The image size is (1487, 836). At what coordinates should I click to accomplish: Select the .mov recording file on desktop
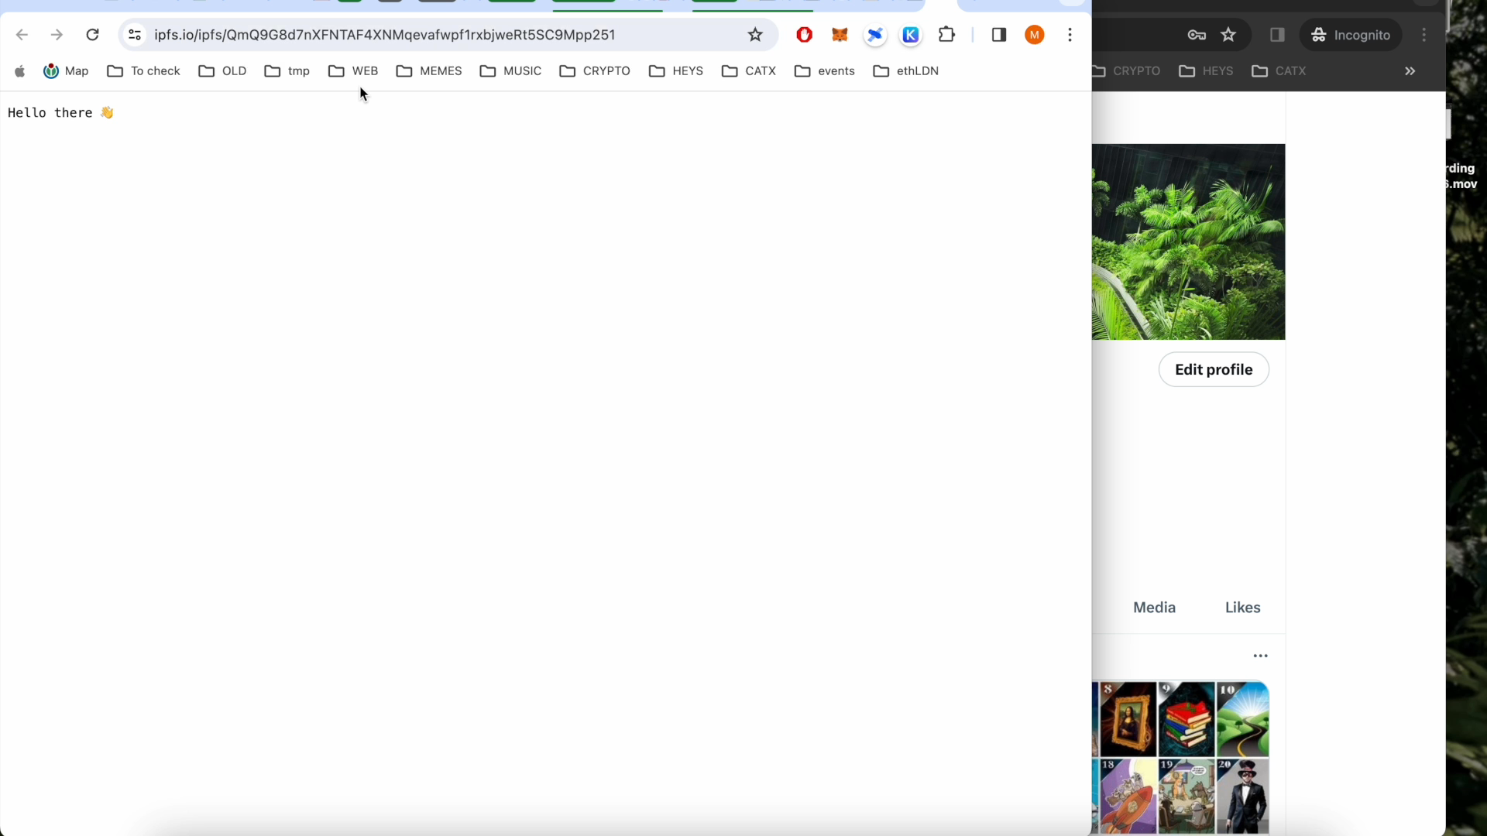[x=1462, y=176]
